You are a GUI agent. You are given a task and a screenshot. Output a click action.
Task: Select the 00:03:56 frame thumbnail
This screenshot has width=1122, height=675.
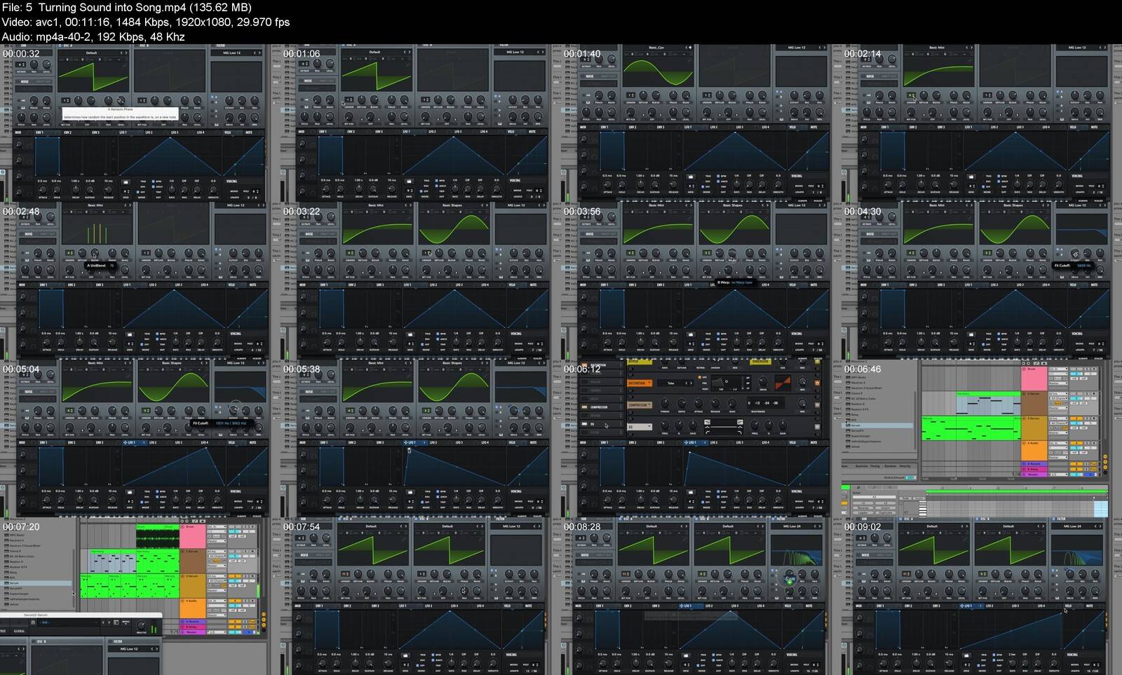[x=701, y=281]
